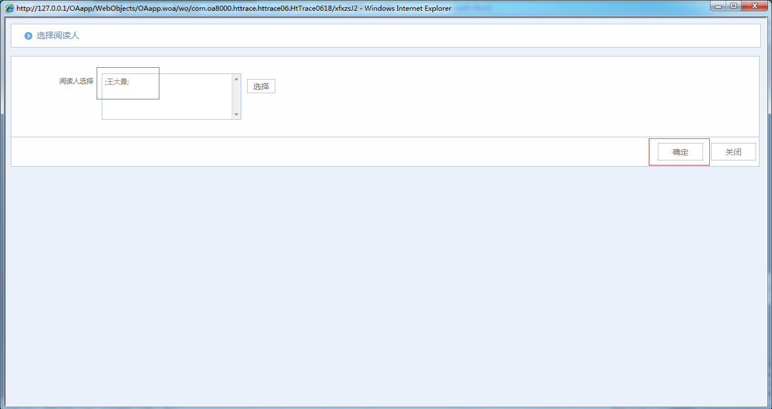Close the window with the red X
This screenshot has width=772, height=409.
pyautogui.click(x=754, y=6)
